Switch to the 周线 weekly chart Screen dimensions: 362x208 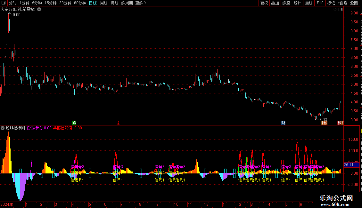tap(104, 3)
